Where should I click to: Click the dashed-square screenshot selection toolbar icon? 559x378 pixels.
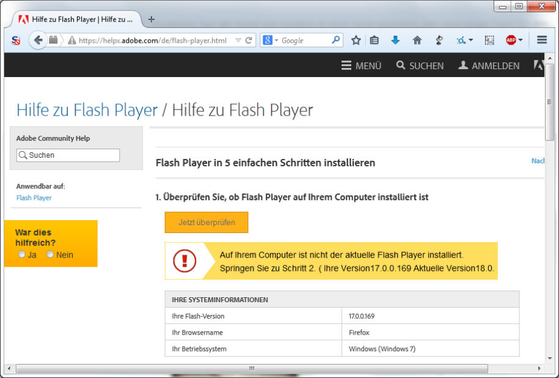click(x=489, y=40)
